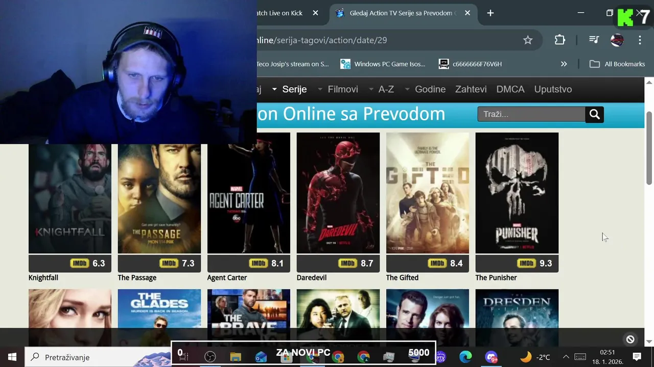Click The Gifted poster thumbnail
This screenshot has height=367, width=654.
428,193
